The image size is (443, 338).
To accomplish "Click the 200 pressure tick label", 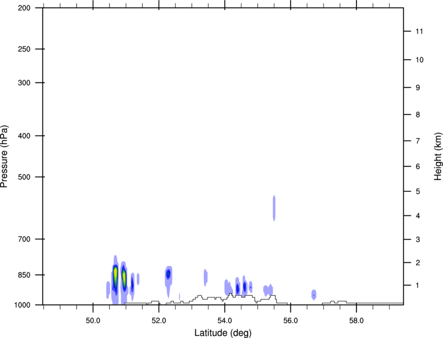I will [24, 8].
